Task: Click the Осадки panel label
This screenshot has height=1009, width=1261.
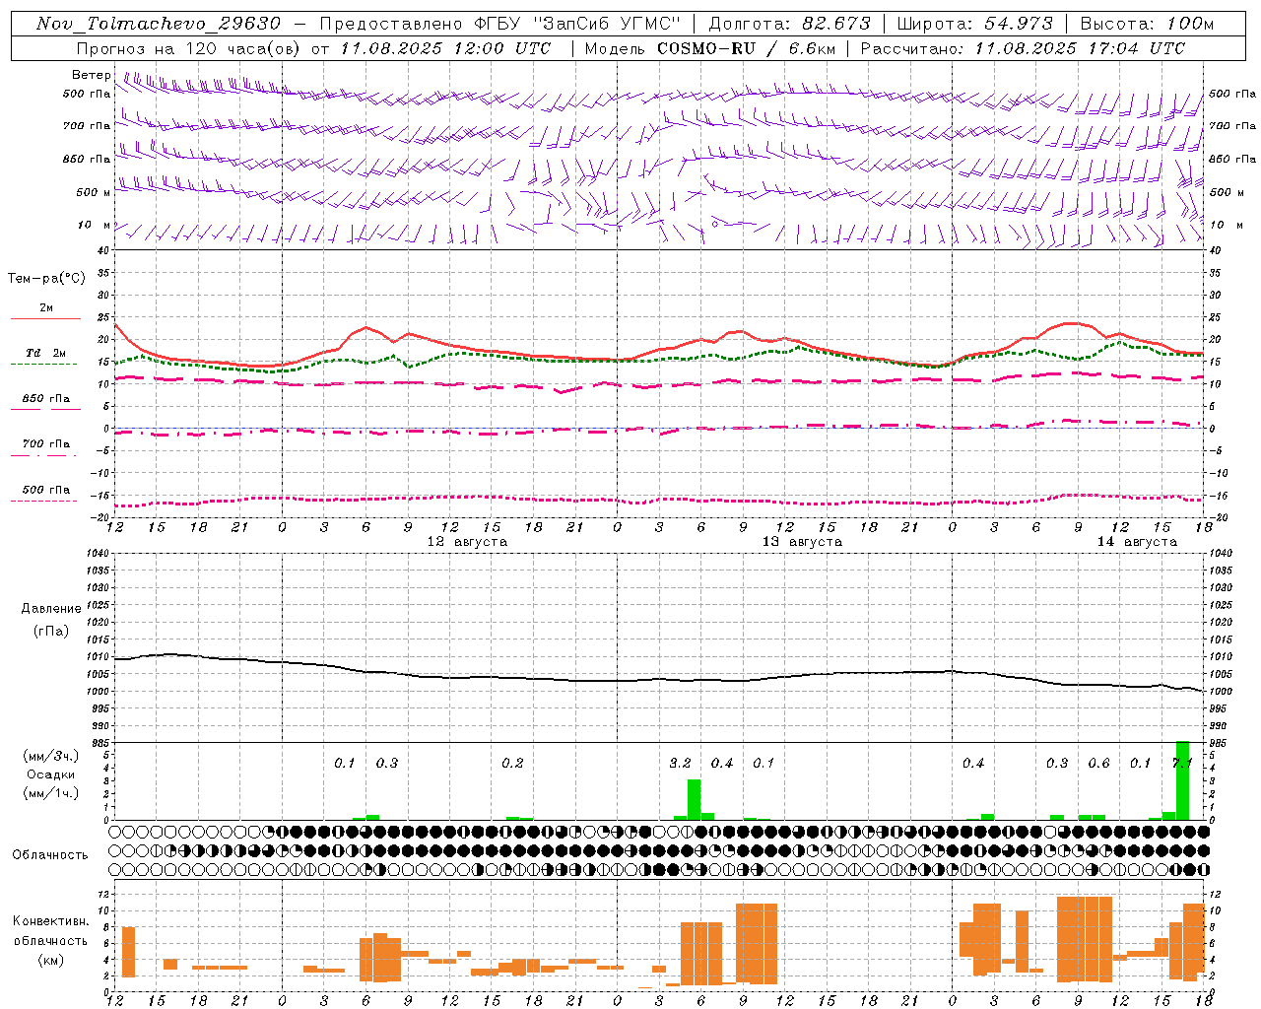Action: (x=51, y=774)
